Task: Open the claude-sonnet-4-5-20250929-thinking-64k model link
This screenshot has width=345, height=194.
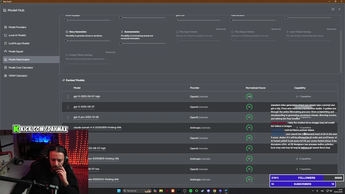Action: (x=97, y=127)
